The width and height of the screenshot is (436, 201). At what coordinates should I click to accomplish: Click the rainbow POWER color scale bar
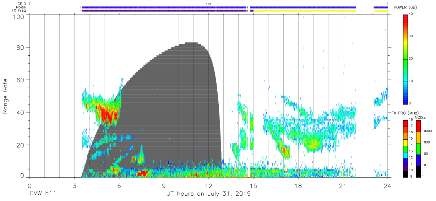click(x=405, y=59)
